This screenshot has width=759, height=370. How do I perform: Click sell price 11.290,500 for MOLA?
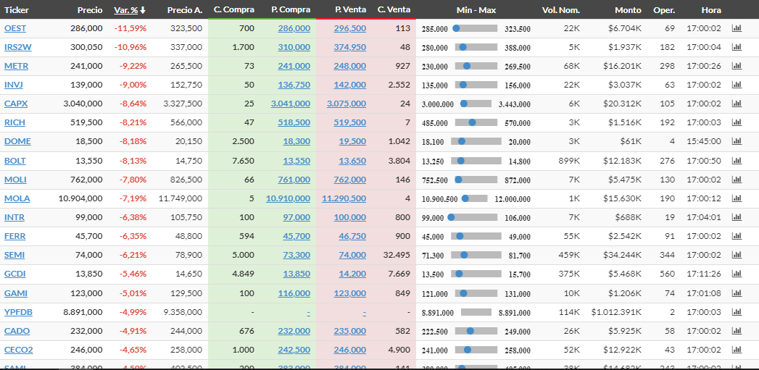click(x=344, y=199)
